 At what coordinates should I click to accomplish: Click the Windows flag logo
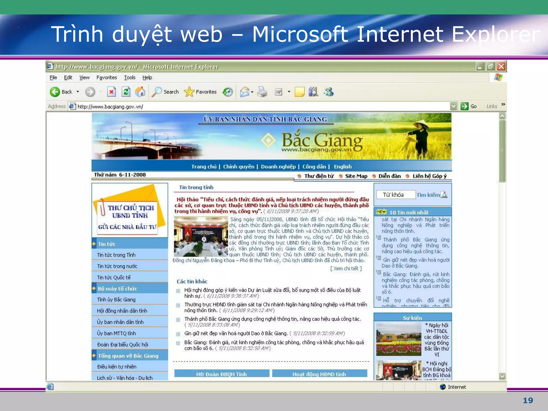click(498, 78)
